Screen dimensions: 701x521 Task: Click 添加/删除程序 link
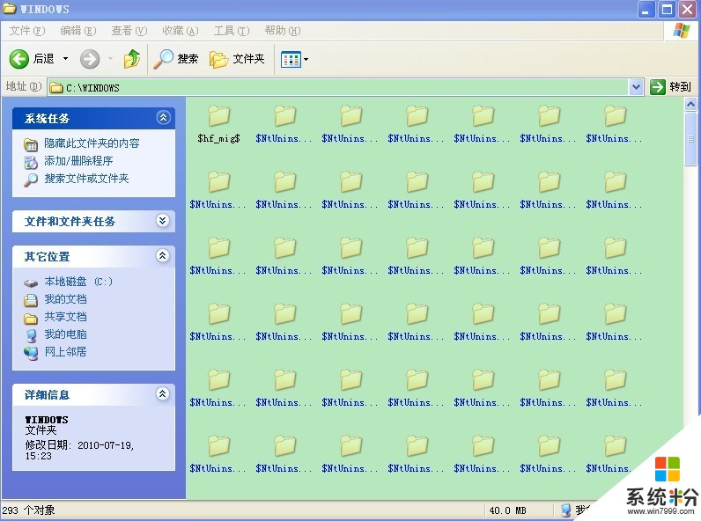click(x=78, y=161)
